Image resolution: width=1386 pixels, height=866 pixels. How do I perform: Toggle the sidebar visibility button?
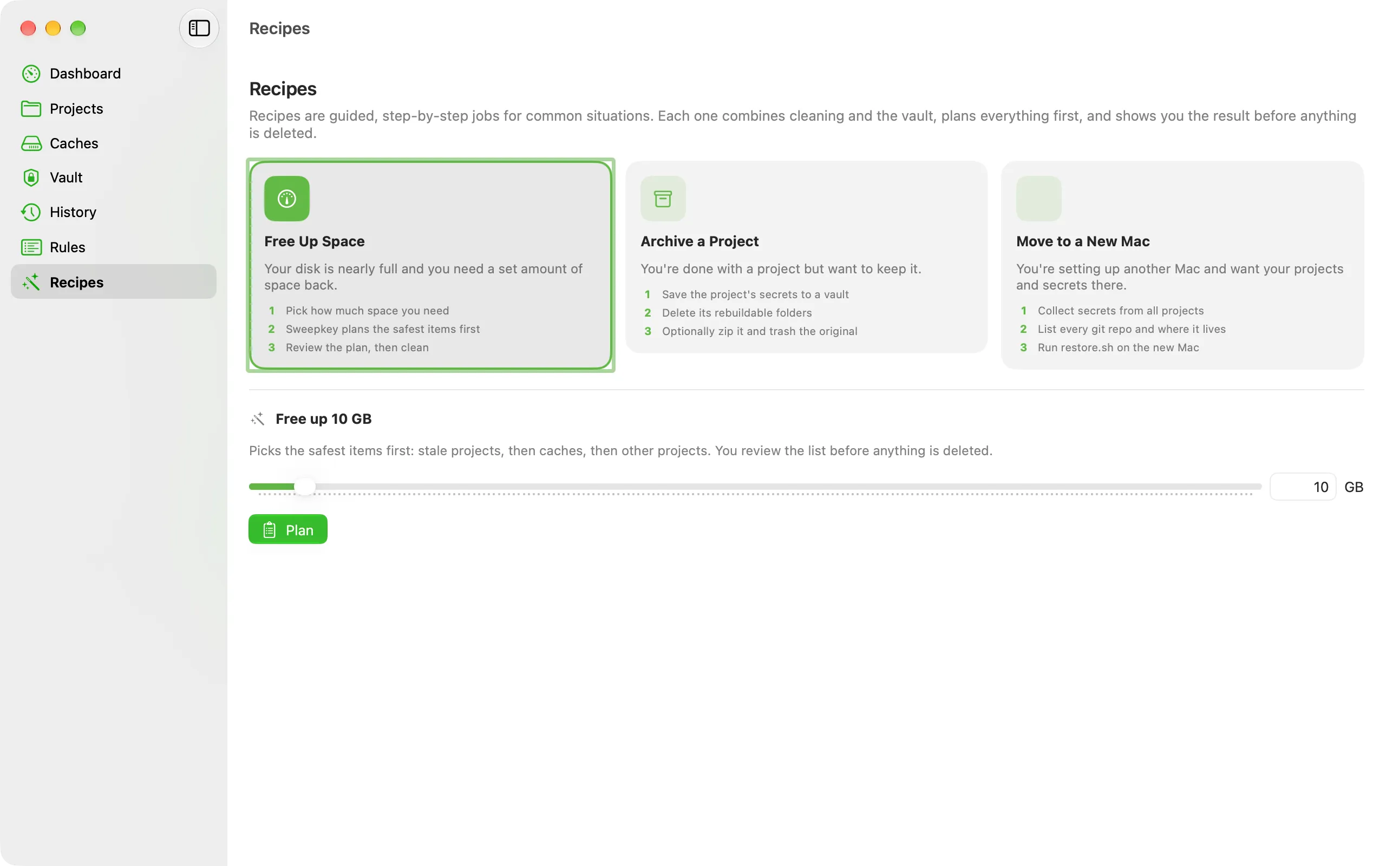pyautogui.click(x=199, y=28)
